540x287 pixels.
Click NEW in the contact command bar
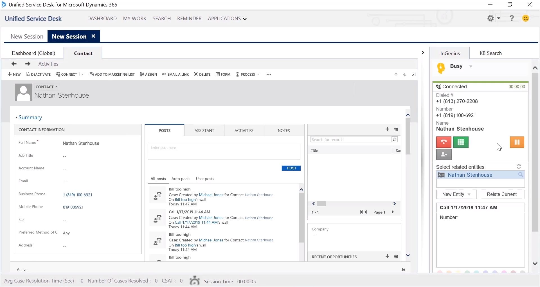coord(14,74)
